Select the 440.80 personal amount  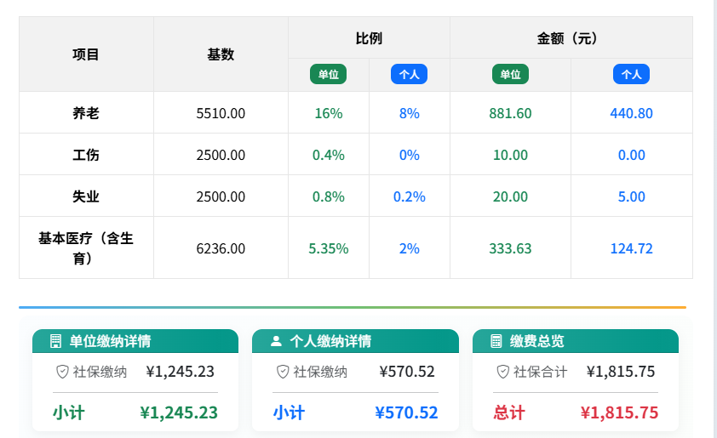pyautogui.click(x=632, y=113)
